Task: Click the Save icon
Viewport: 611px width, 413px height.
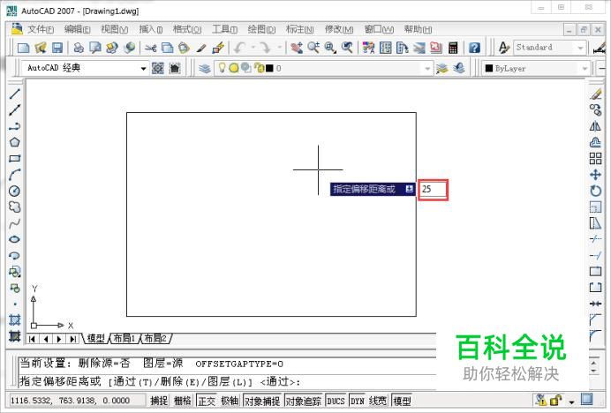Action: [57, 48]
